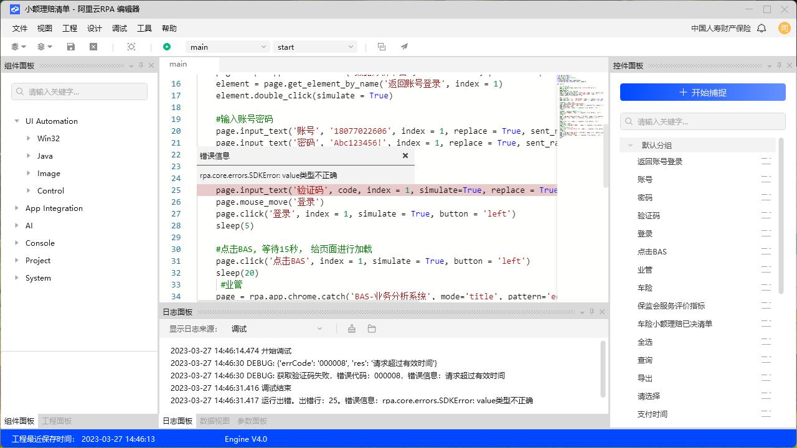This screenshot has height=448, width=797.
Task: Open the 设计 menu
Action: (95, 29)
